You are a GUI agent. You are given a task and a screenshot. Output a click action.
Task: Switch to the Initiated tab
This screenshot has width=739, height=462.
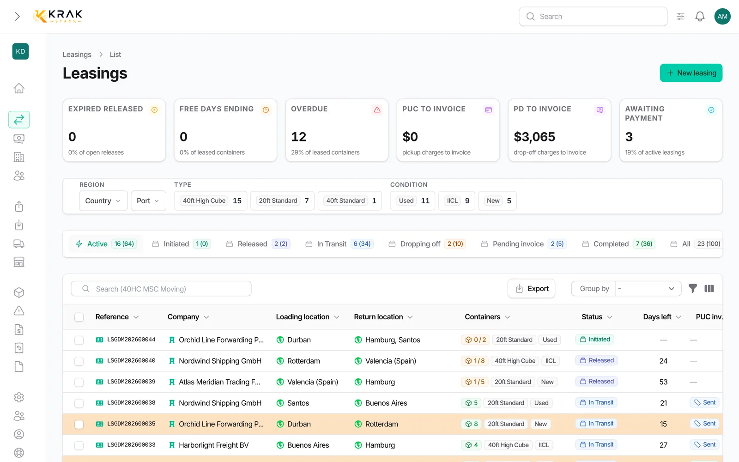click(181, 244)
